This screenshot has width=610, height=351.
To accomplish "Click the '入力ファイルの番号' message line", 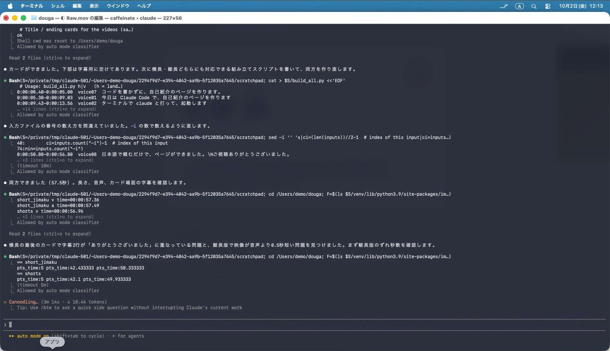I will (110, 126).
